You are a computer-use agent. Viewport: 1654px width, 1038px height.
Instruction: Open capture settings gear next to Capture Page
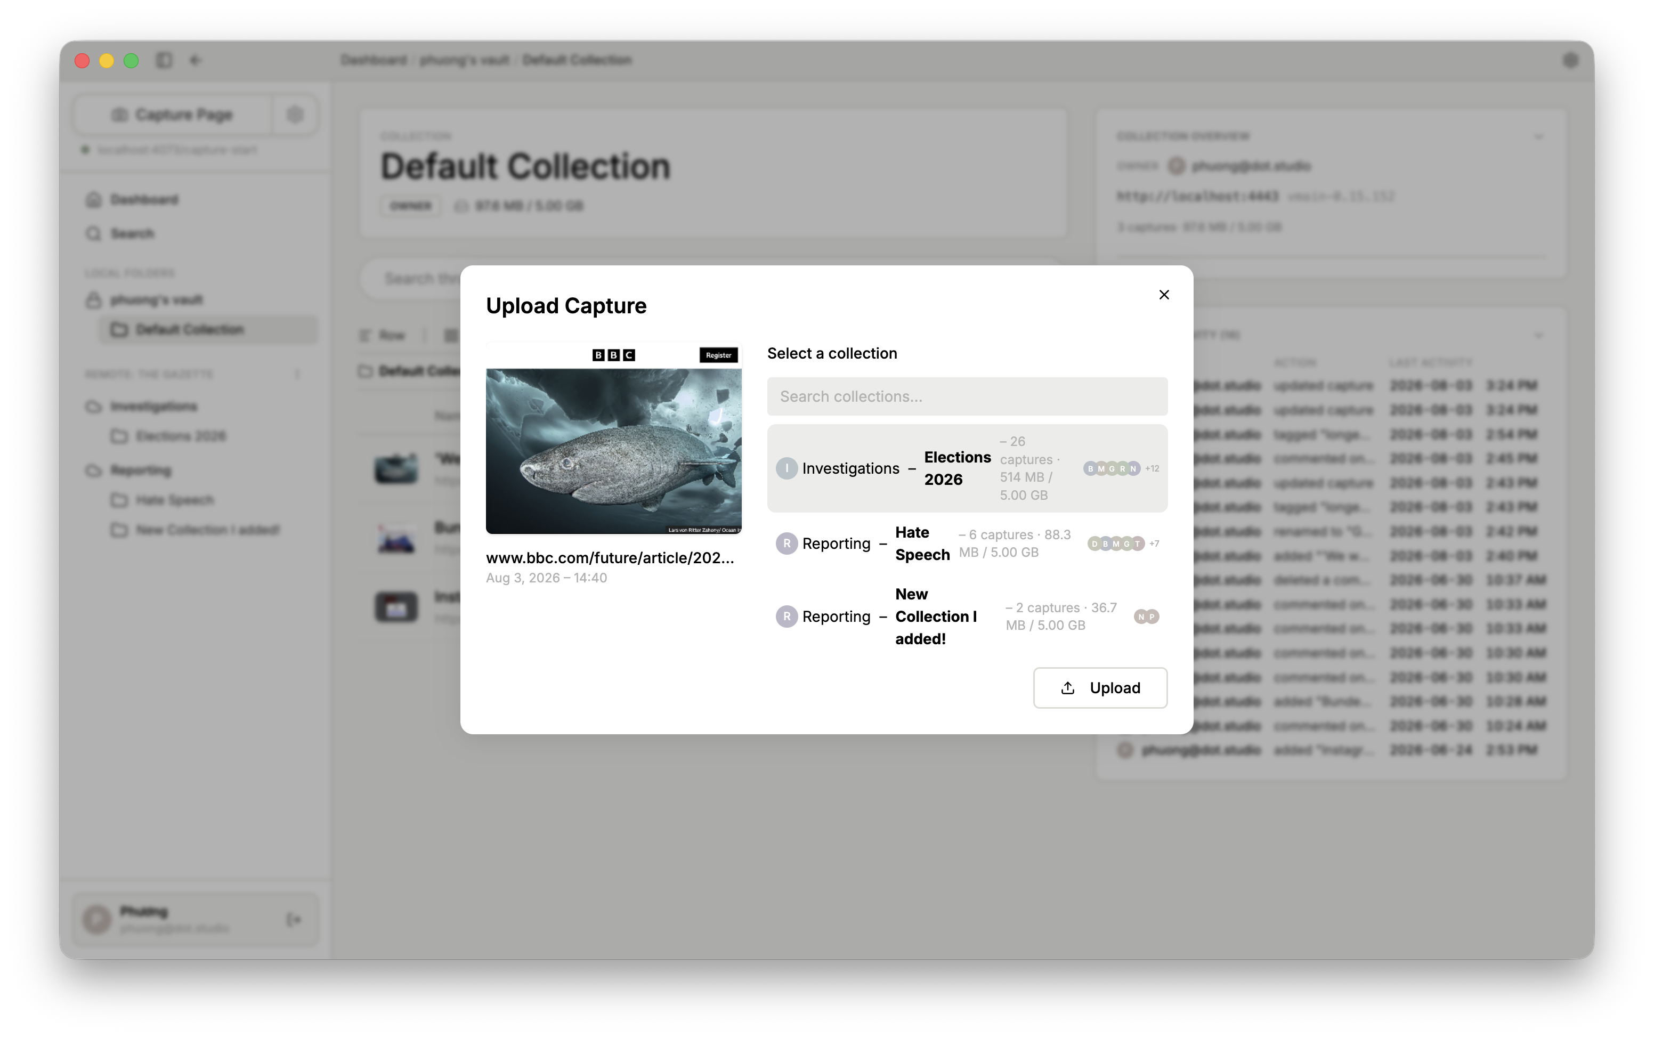(295, 115)
